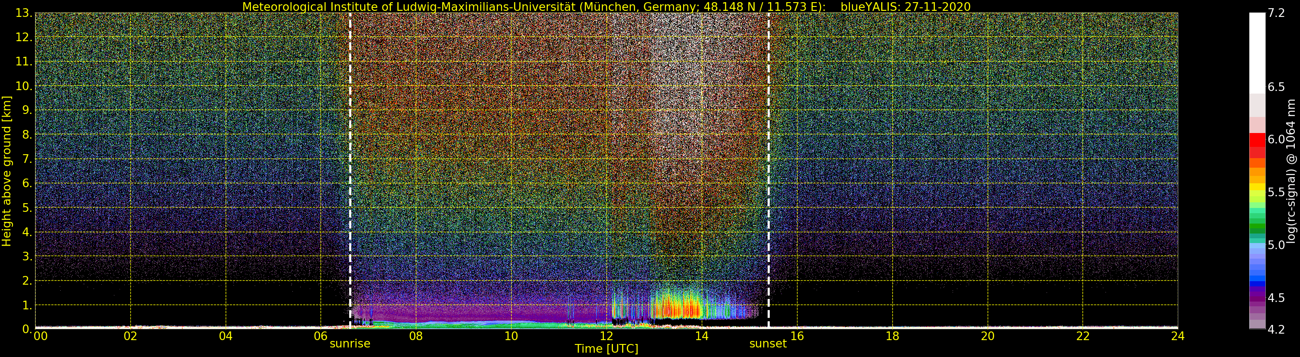Image resolution: width=1300 pixels, height=357 pixels.
Task: Click the '5.' height tick label
Action: tap(27, 208)
